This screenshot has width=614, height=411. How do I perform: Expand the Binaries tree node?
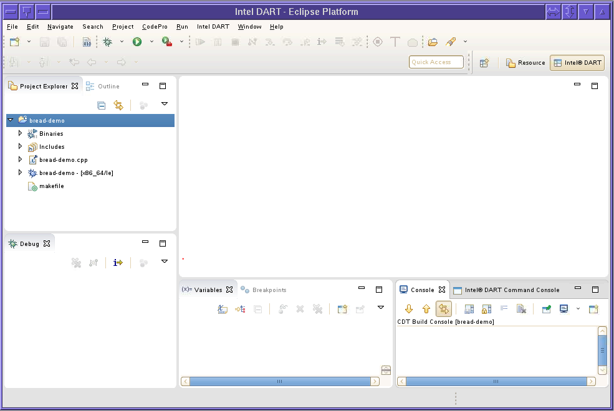[x=20, y=133]
